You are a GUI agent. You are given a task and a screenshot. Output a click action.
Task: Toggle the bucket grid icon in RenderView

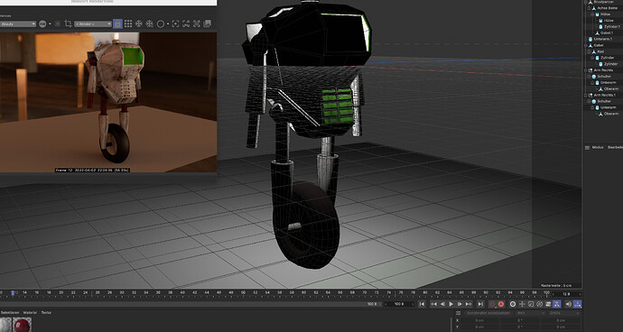(x=128, y=23)
